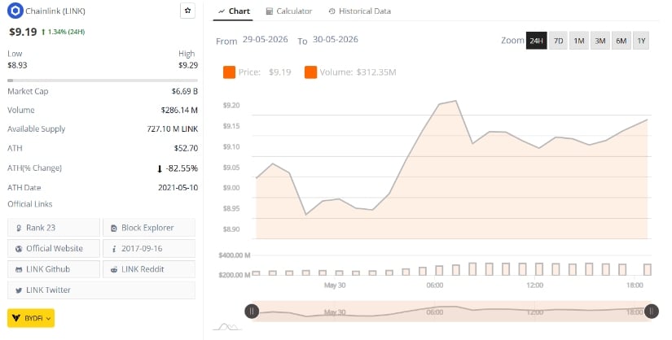
Task: Open the LINK Github link
Action: point(54,269)
